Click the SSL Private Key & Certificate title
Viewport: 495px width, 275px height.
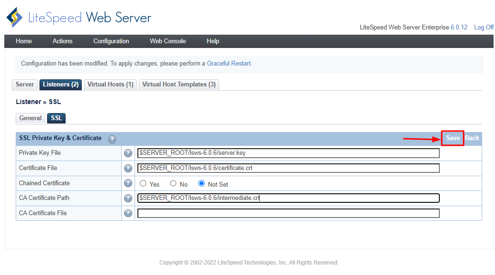coord(60,138)
